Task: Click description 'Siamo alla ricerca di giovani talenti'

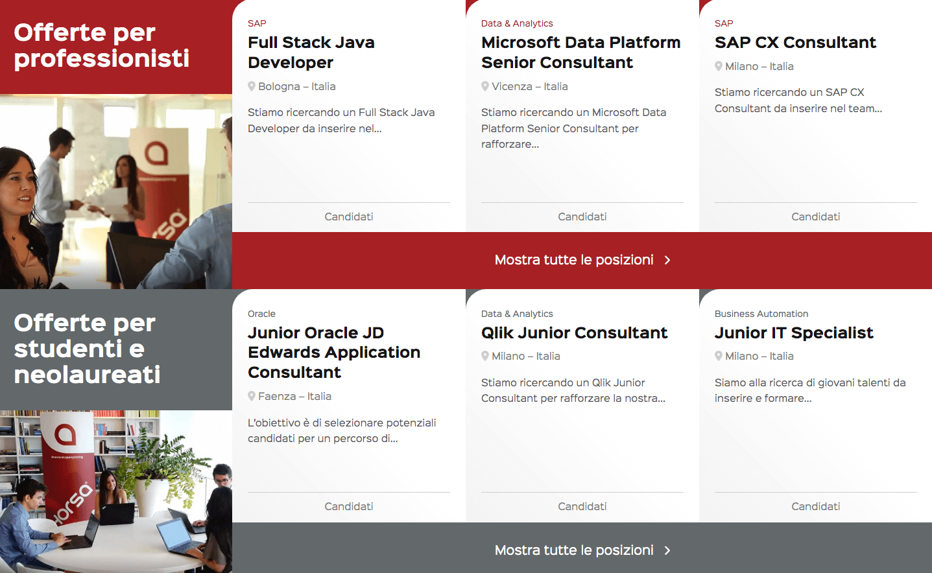Action: pos(810,390)
